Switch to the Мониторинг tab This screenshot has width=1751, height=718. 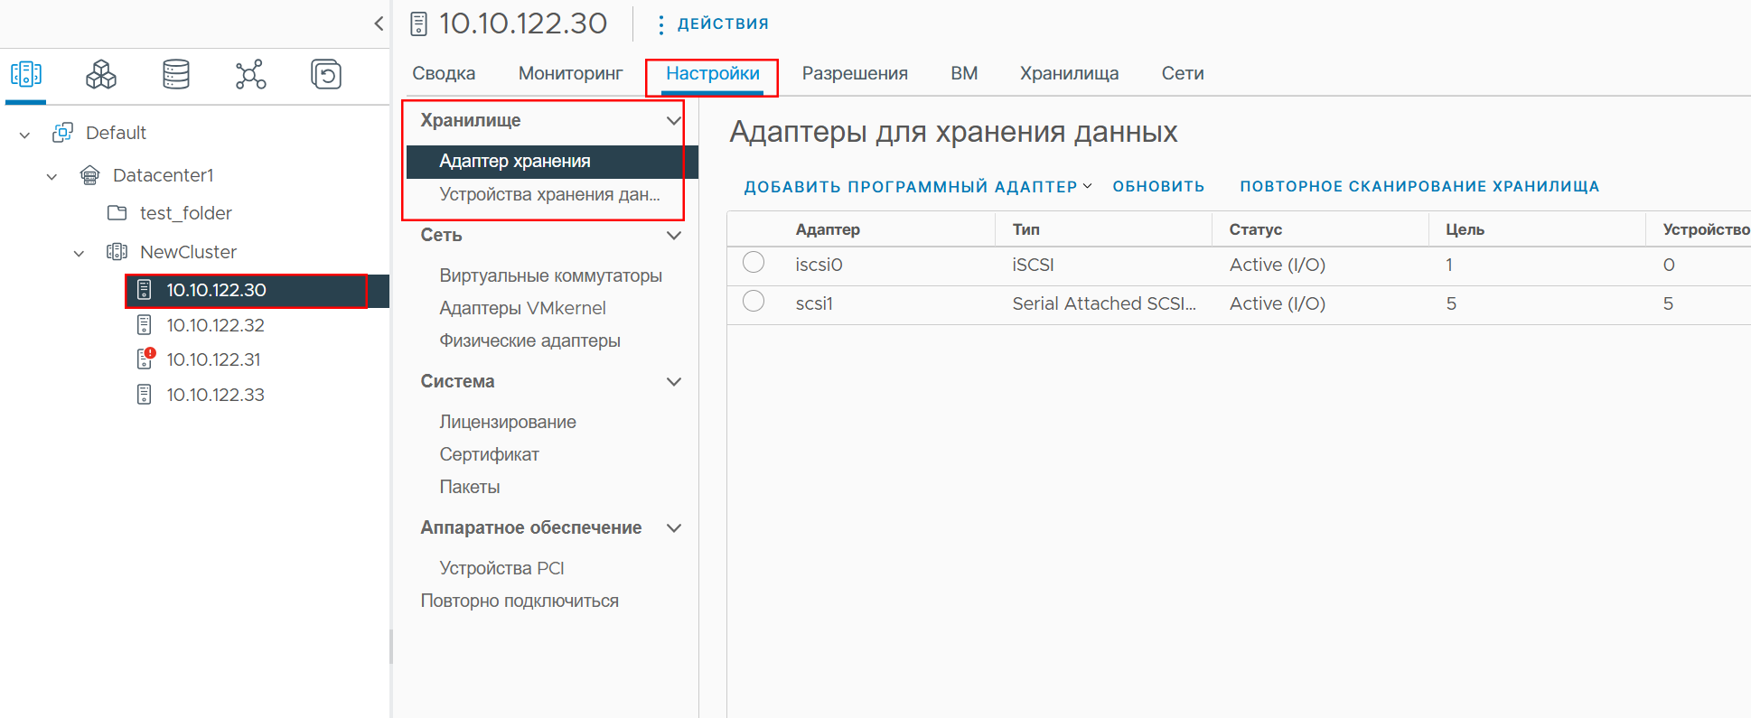click(570, 73)
